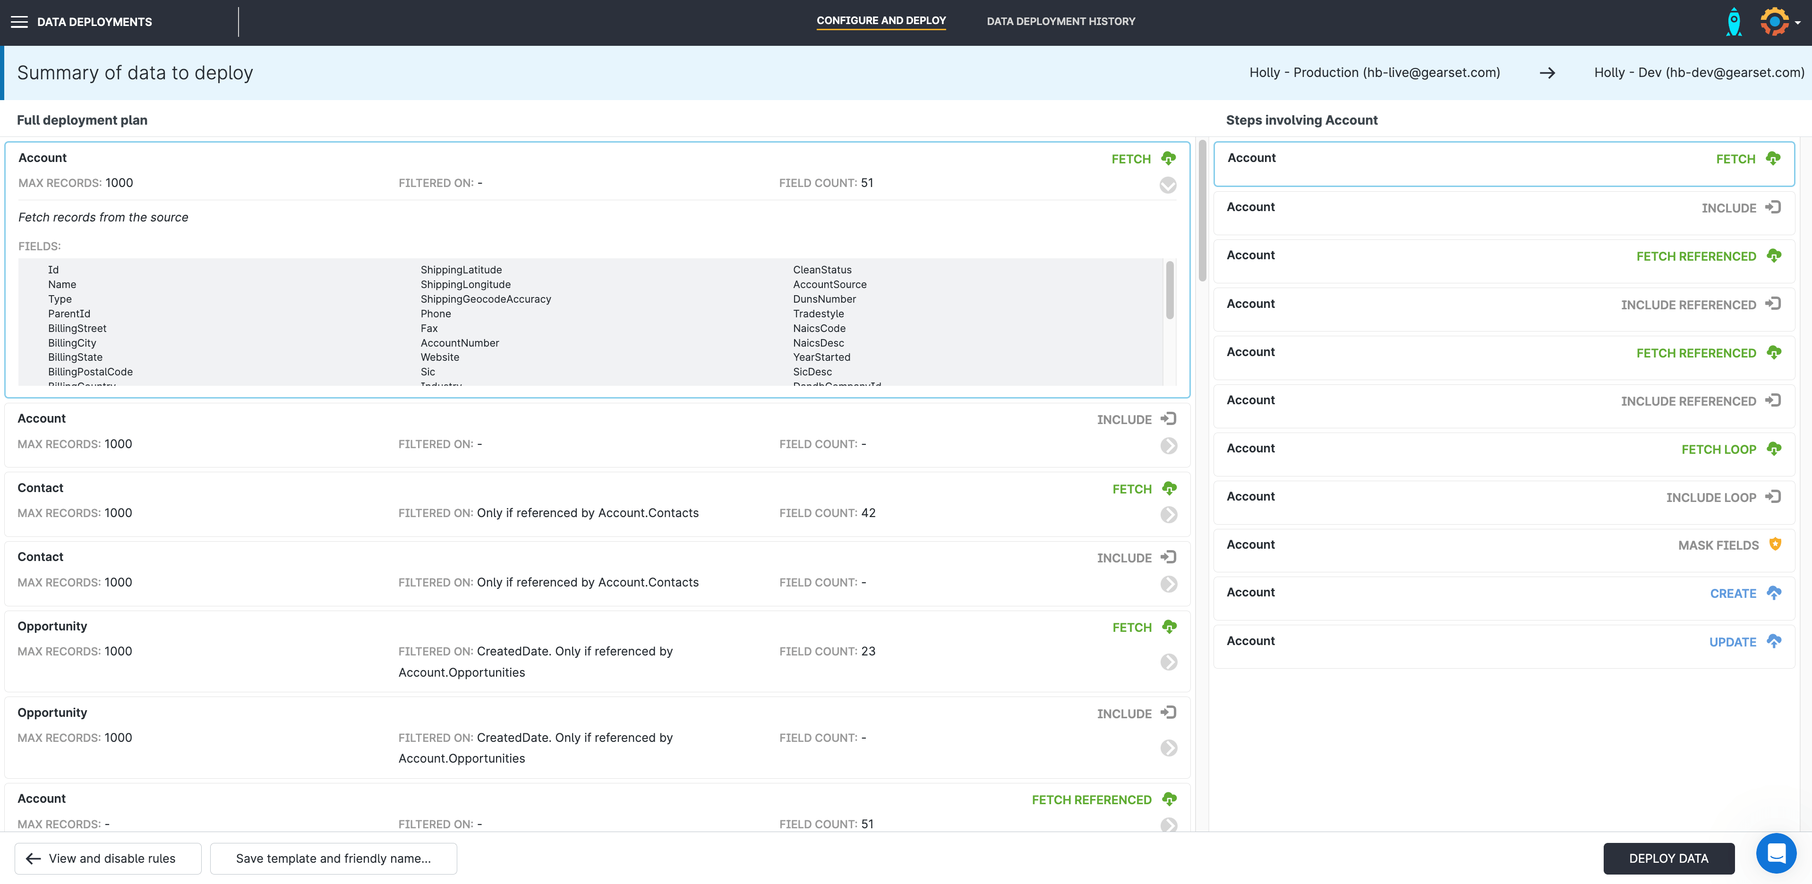Image resolution: width=1812 pixels, height=884 pixels.
Task: Select the Configure and Deploy tab
Action: [880, 20]
